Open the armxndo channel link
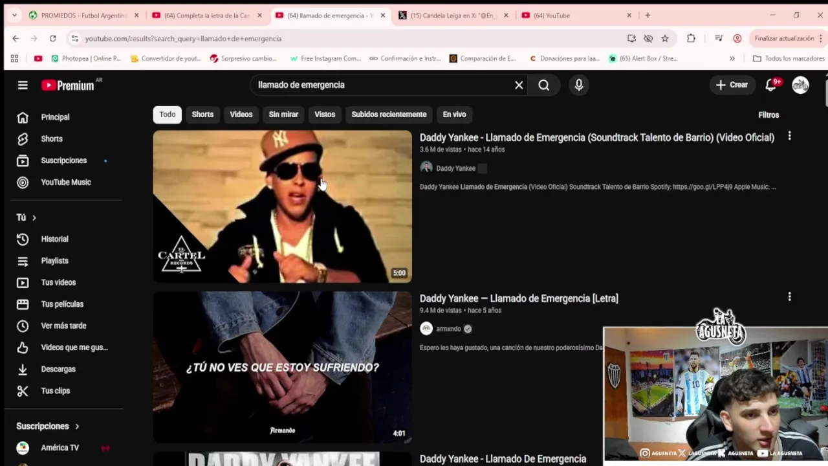Screen dimensions: 828x466 pos(448,329)
